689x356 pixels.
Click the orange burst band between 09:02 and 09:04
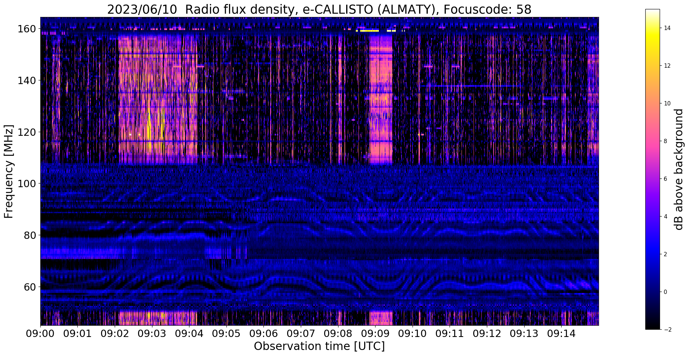158,100
